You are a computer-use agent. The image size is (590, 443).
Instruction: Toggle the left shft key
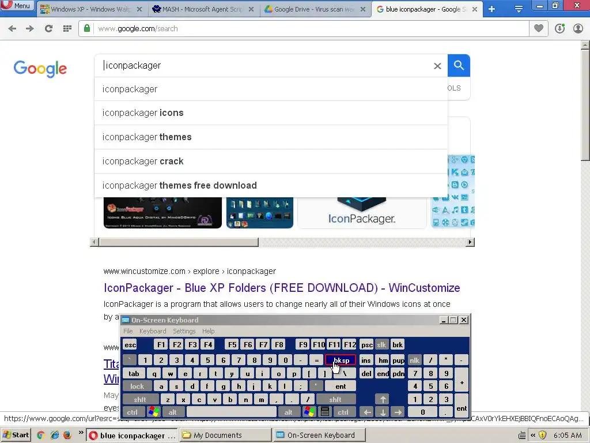pos(140,399)
